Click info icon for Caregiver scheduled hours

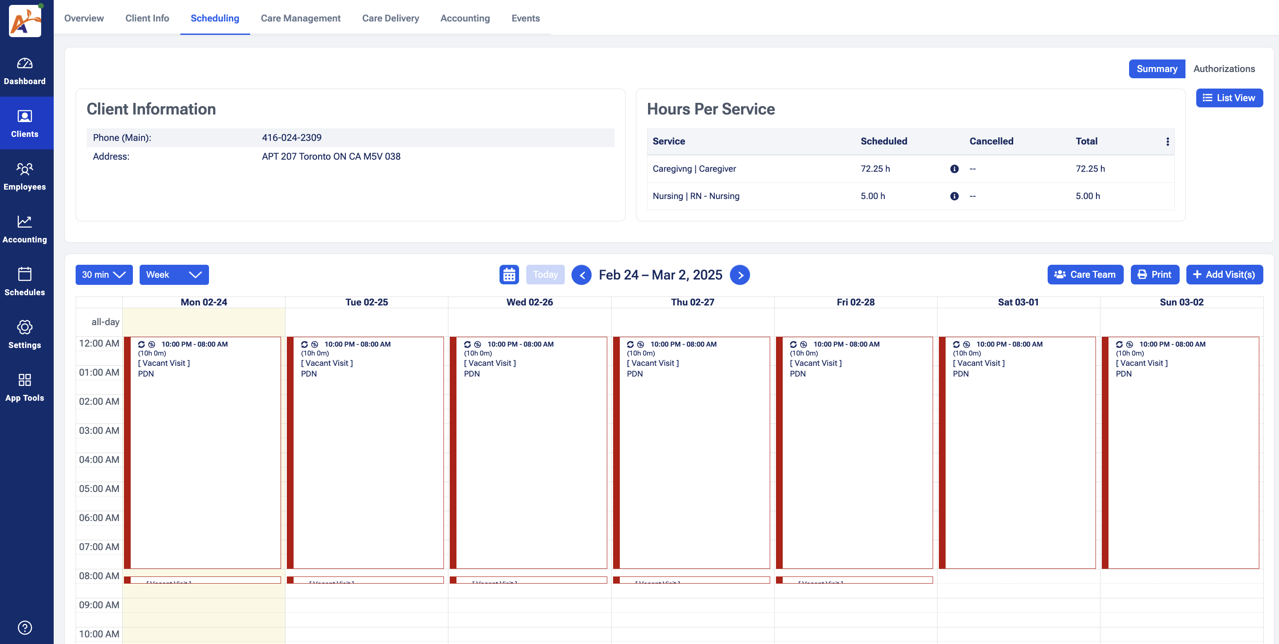pos(954,169)
